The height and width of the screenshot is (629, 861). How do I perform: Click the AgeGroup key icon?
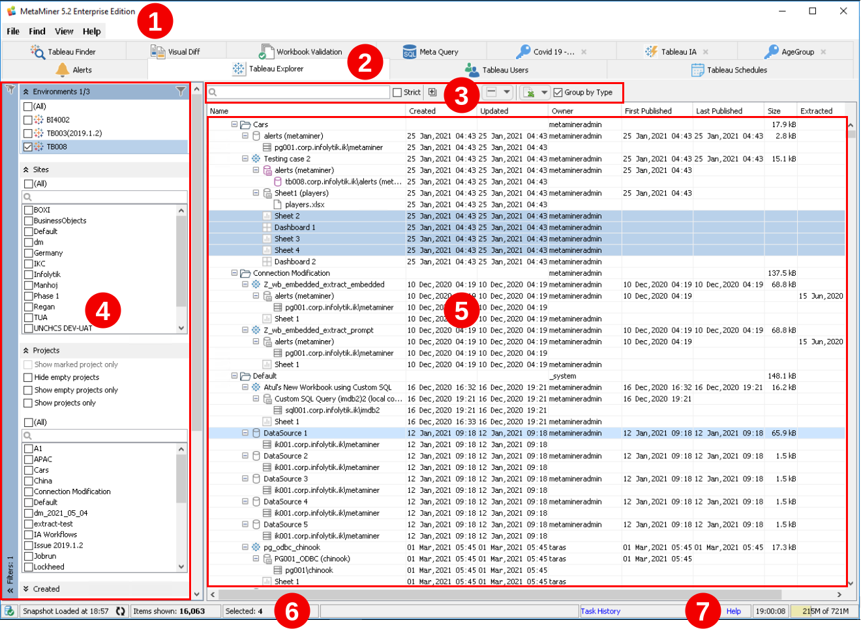[772, 51]
